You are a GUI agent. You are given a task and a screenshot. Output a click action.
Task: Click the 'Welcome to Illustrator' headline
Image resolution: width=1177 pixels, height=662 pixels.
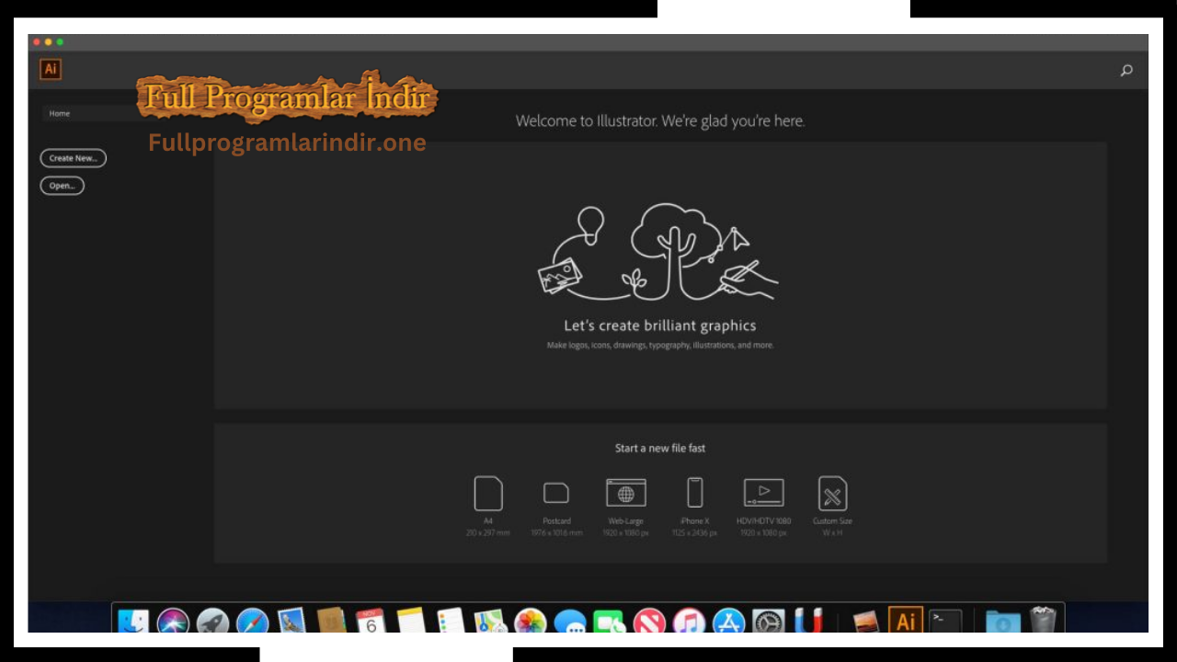point(660,120)
